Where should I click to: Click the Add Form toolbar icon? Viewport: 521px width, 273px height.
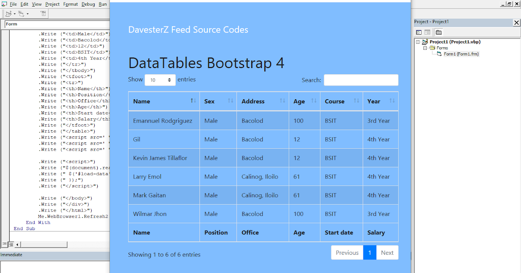point(20,13)
